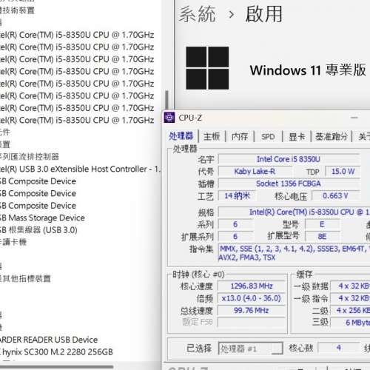Click the 15.0 W TDP value
This screenshot has width=370, height=370.
click(343, 171)
